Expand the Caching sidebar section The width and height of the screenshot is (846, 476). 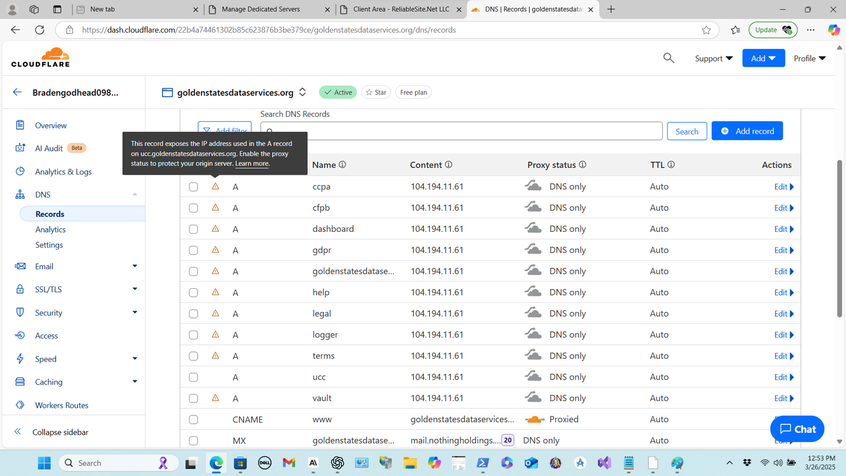134,381
